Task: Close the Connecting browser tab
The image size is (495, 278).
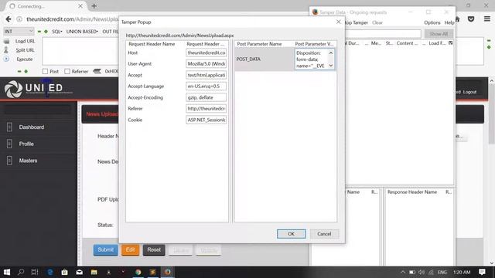Action: tap(80, 6)
